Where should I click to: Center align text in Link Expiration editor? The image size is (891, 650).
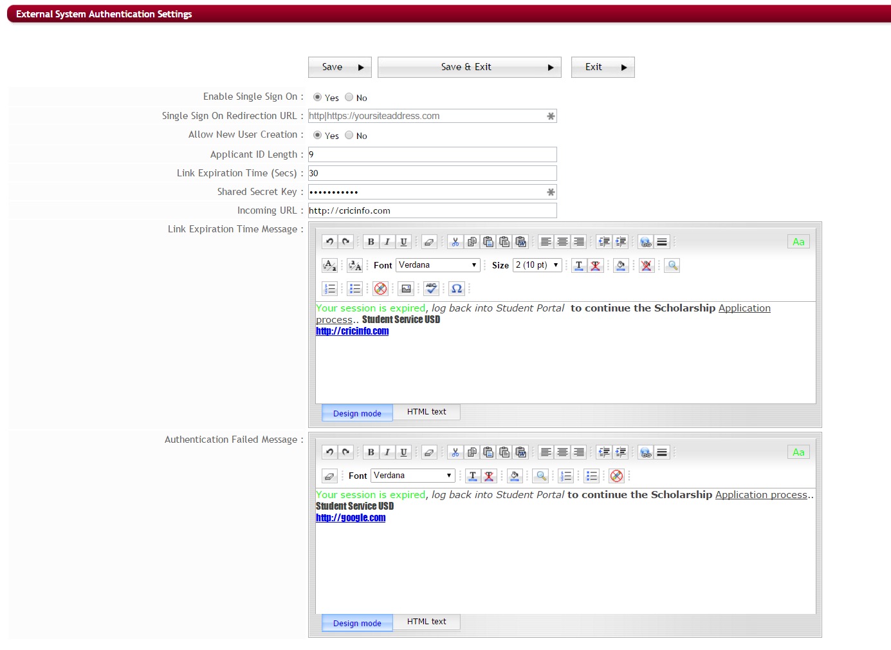pos(562,242)
